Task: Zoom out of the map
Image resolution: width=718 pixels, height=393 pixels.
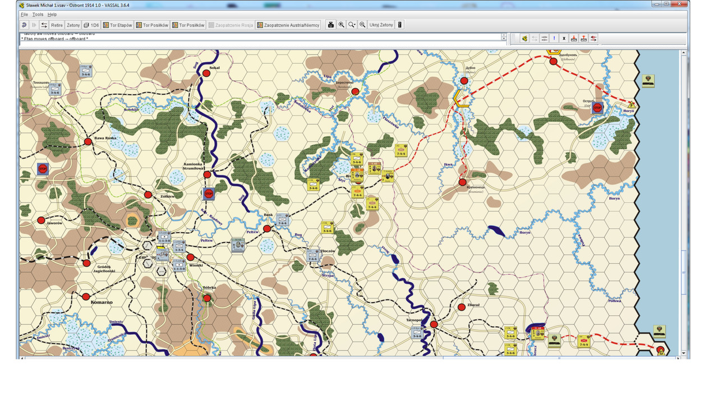Action: (362, 25)
